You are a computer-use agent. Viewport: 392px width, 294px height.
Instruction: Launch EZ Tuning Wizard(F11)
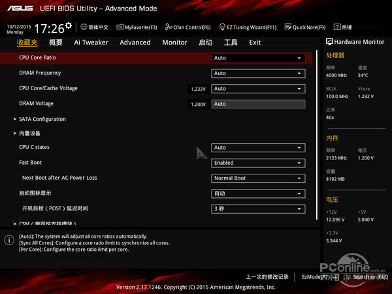pos(248,27)
